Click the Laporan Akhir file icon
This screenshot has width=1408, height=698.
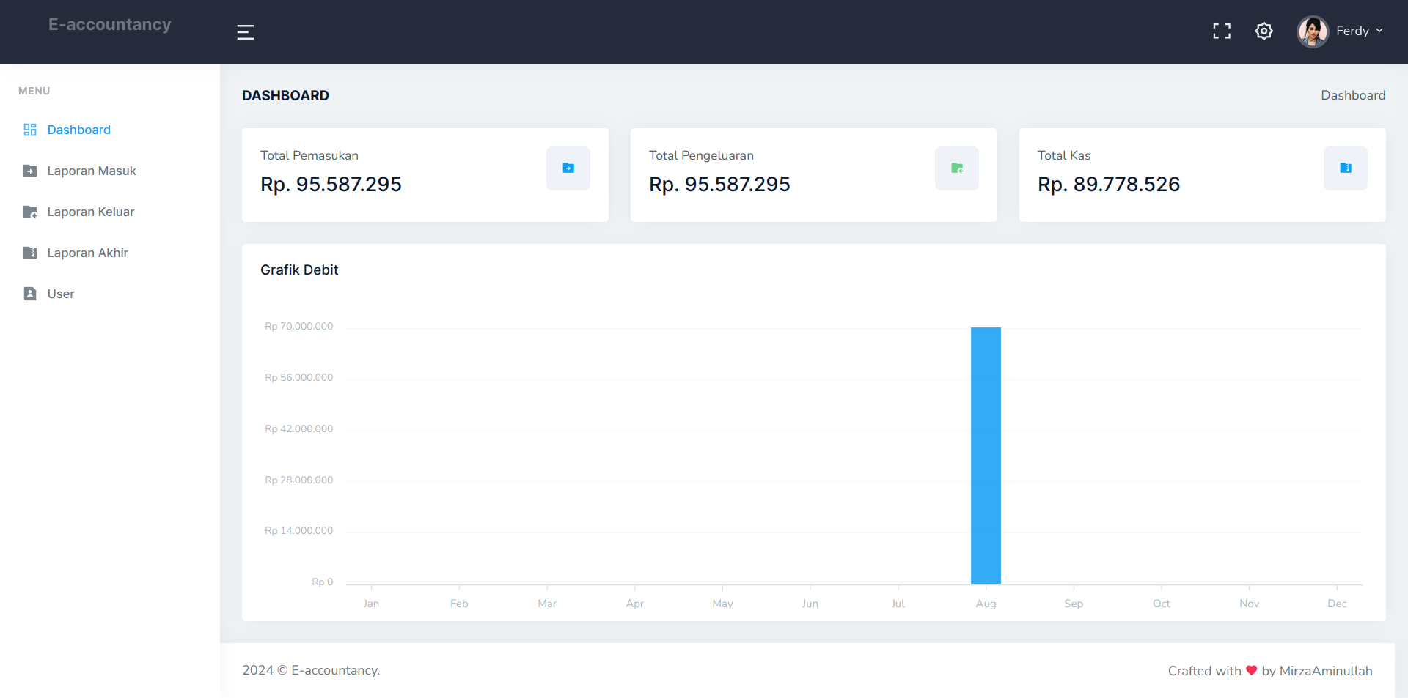point(30,253)
